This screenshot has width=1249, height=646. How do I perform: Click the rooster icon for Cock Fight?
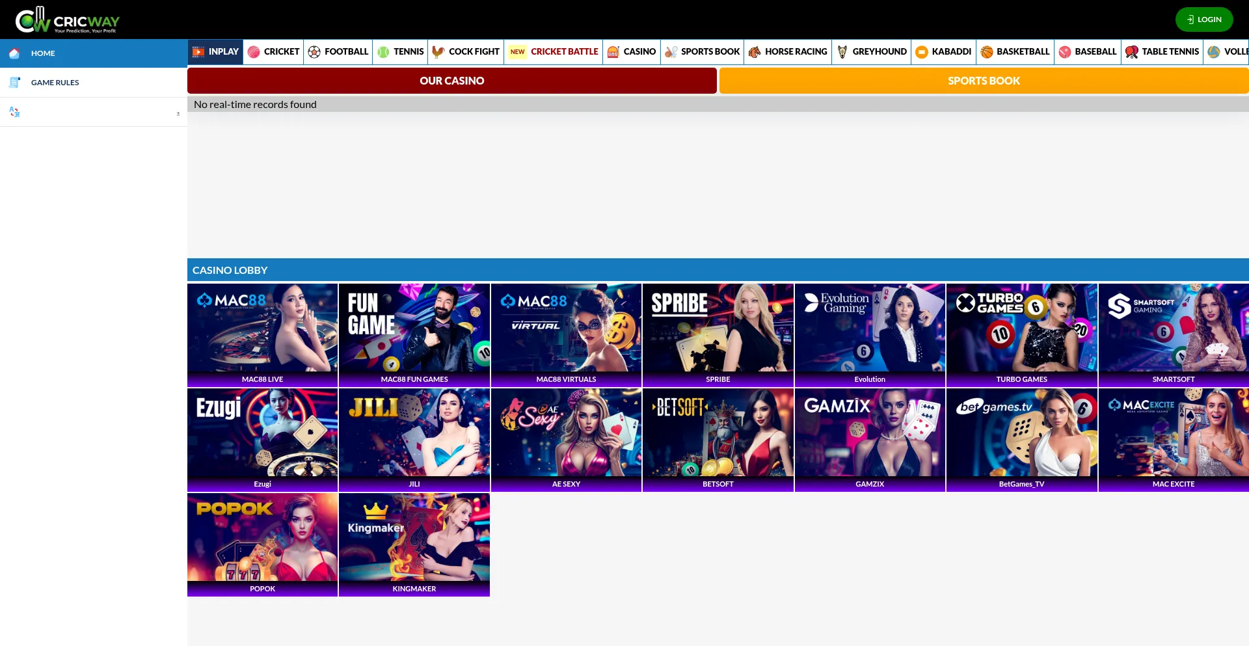(x=438, y=52)
